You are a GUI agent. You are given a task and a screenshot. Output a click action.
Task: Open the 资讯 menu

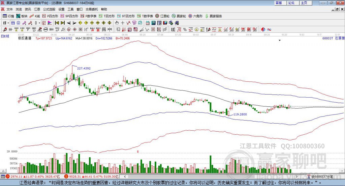(x=28, y=9)
